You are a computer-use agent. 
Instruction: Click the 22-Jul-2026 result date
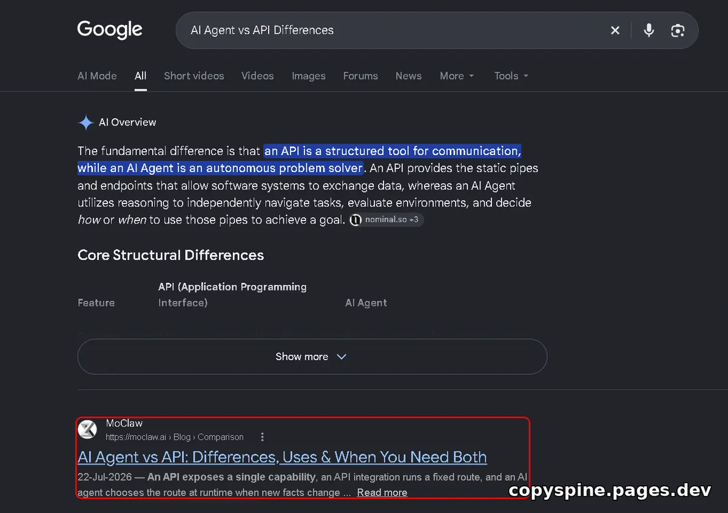pyautogui.click(x=106, y=477)
